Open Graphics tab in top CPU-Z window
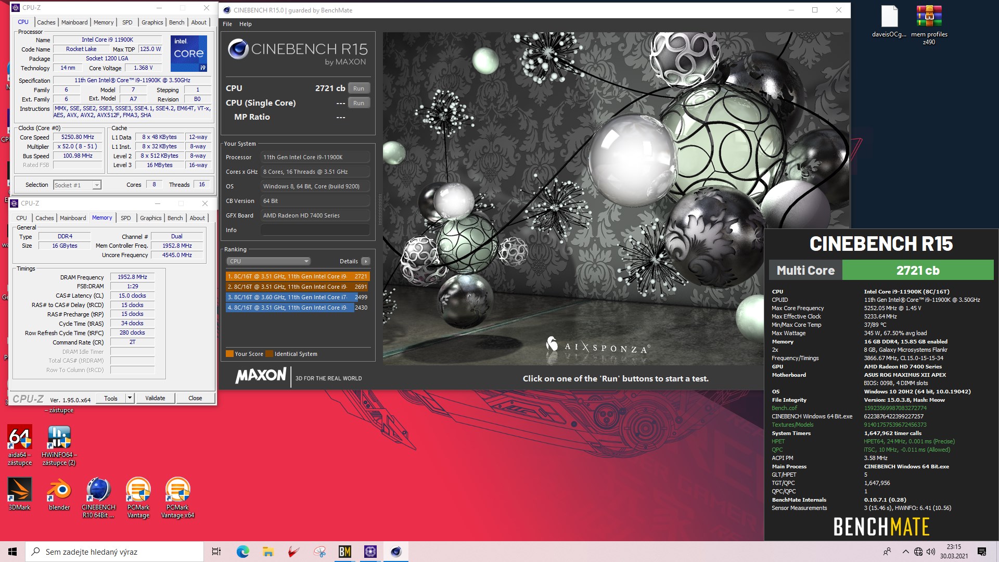 (x=152, y=22)
